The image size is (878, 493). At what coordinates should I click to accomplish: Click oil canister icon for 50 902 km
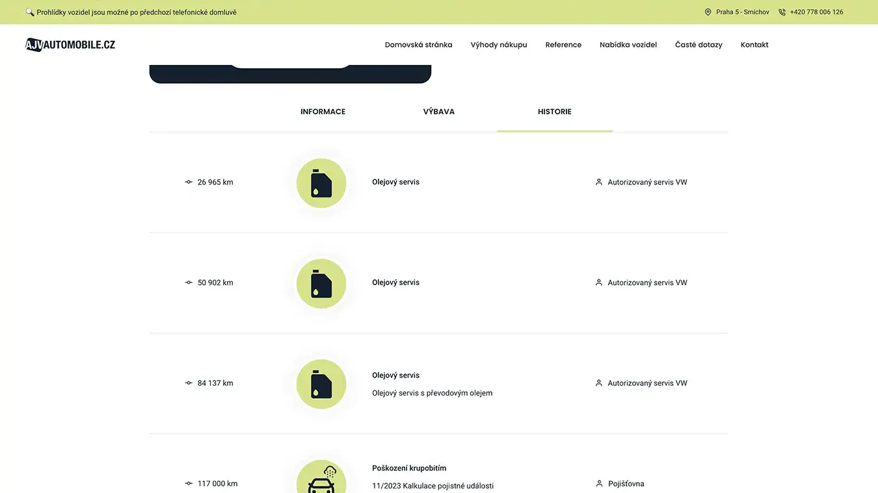[x=321, y=284]
